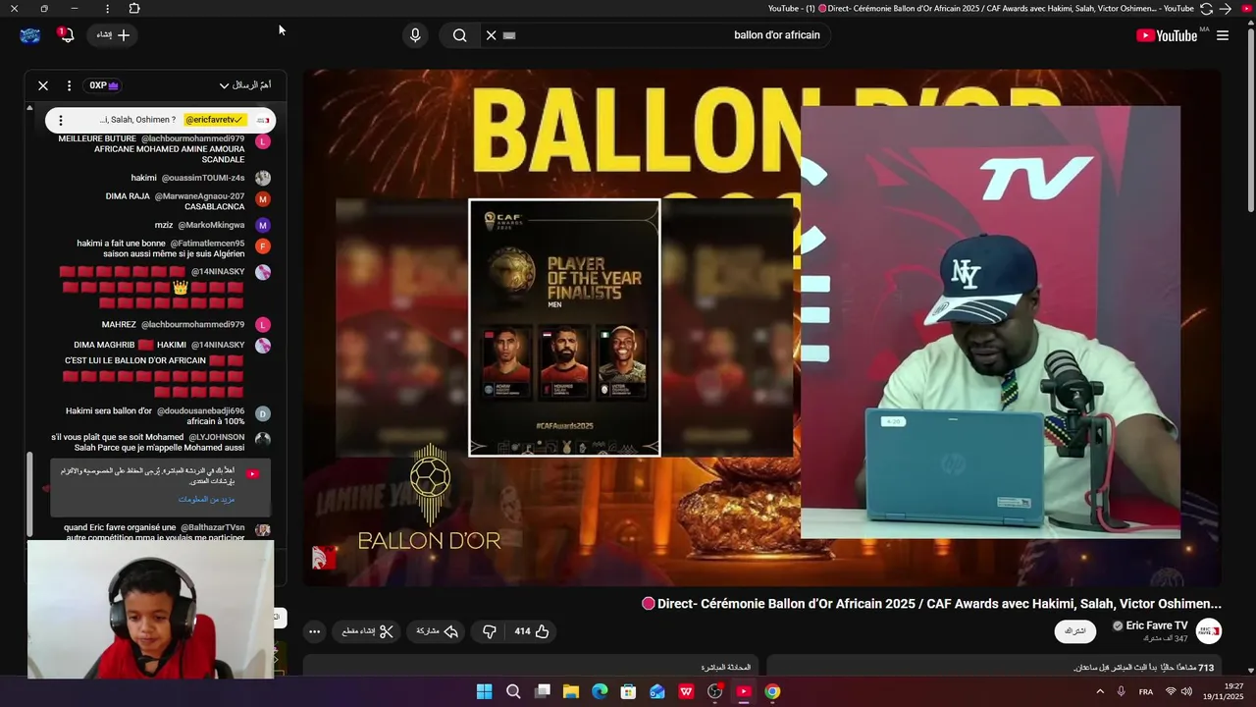1256x707 pixels.
Task: Open File Explorer from the taskbar
Action: tap(571, 691)
